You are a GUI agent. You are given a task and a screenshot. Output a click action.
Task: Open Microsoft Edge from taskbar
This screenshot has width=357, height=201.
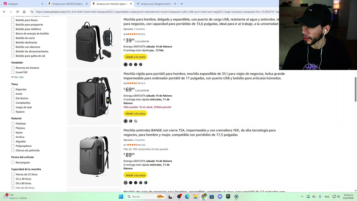coord(187,197)
